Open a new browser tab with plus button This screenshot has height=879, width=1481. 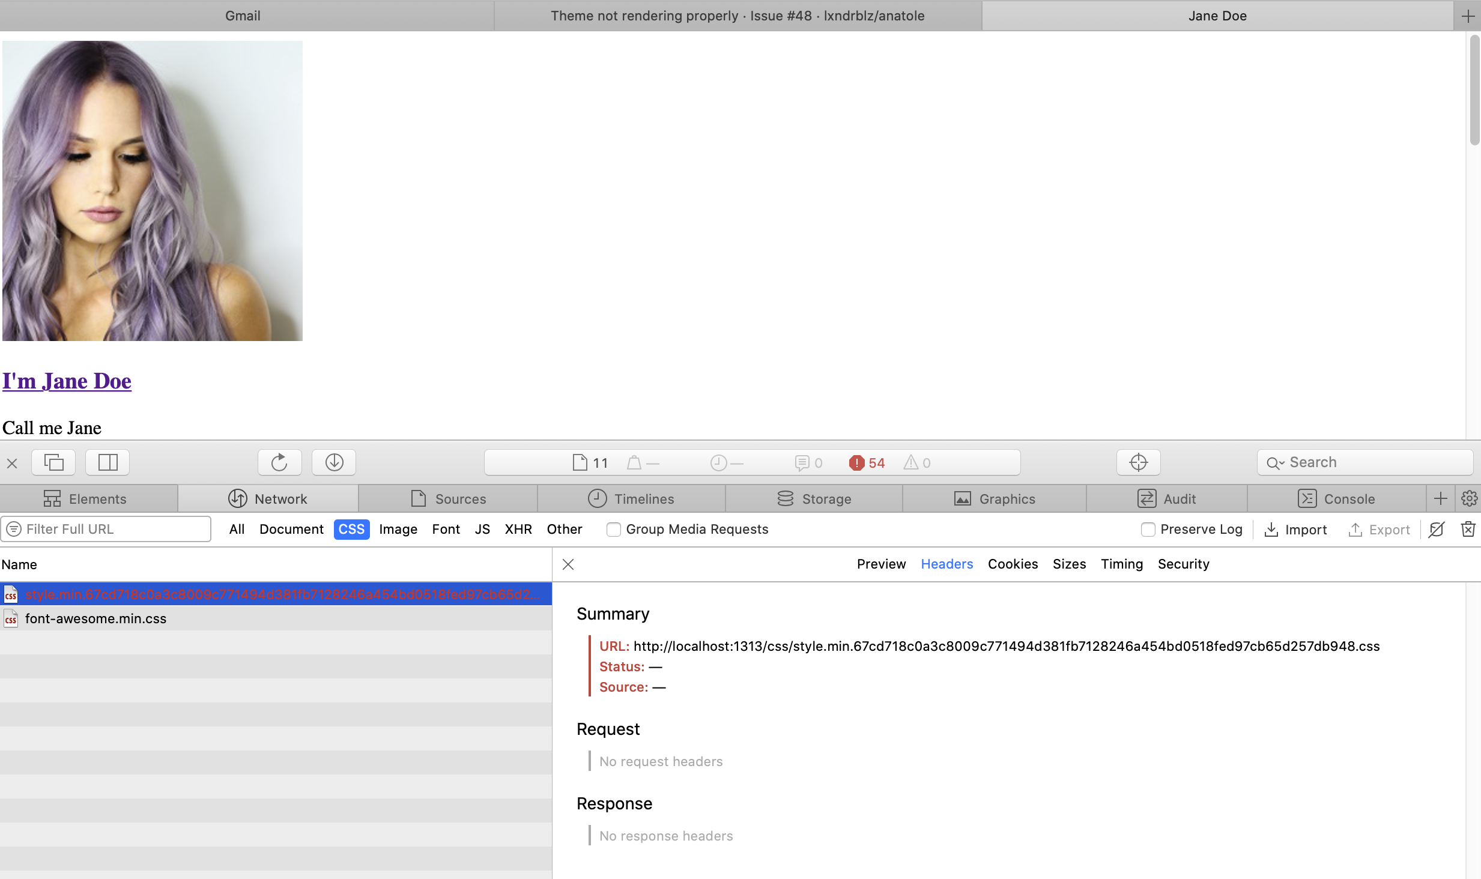click(1468, 16)
